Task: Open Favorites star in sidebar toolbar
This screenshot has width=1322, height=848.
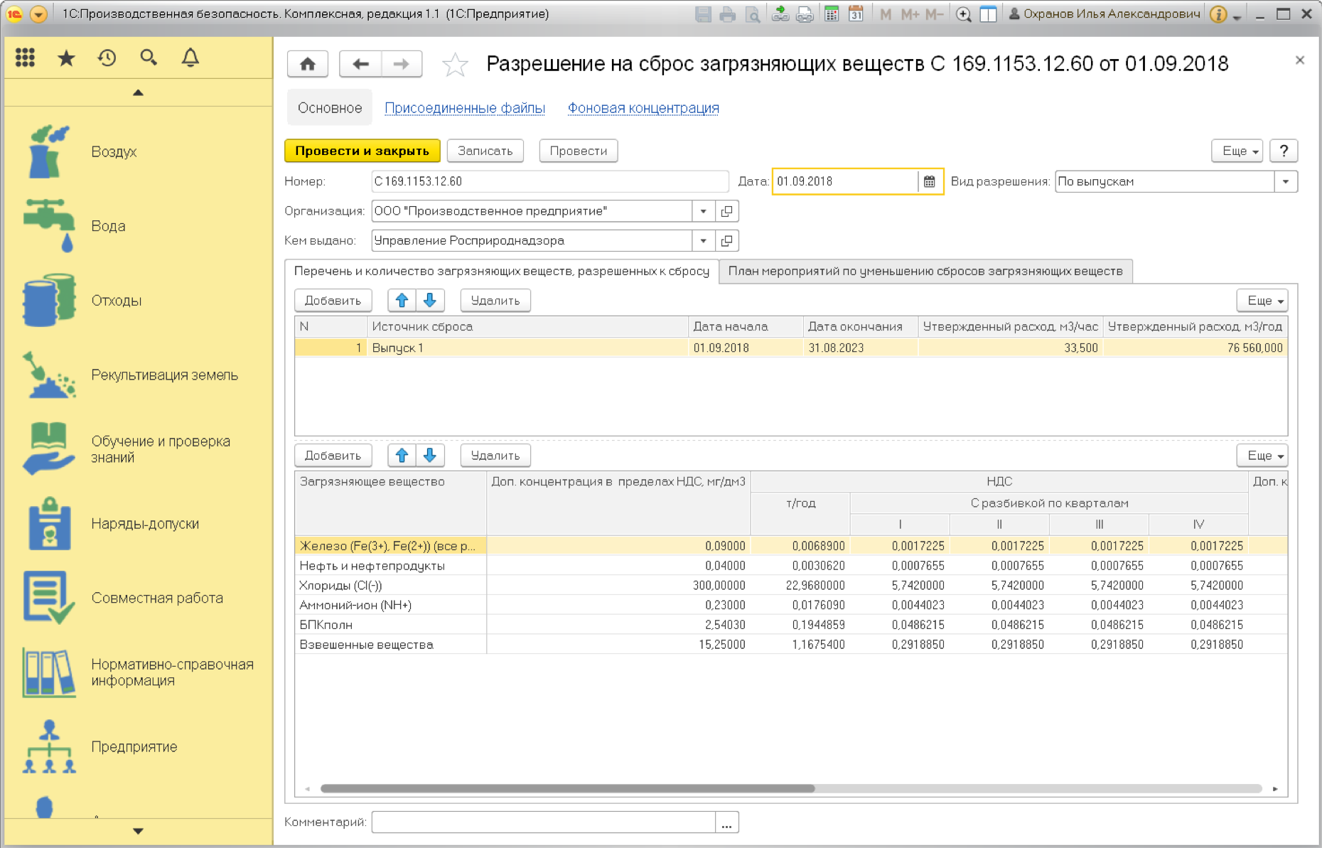Action: [x=66, y=58]
